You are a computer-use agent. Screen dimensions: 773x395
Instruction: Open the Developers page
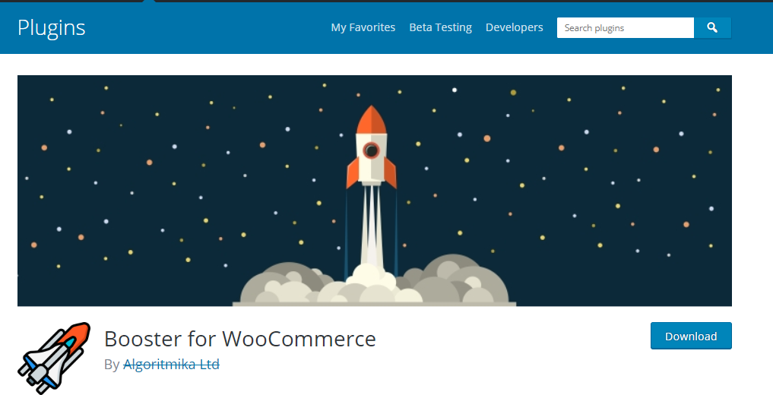click(x=514, y=27)
